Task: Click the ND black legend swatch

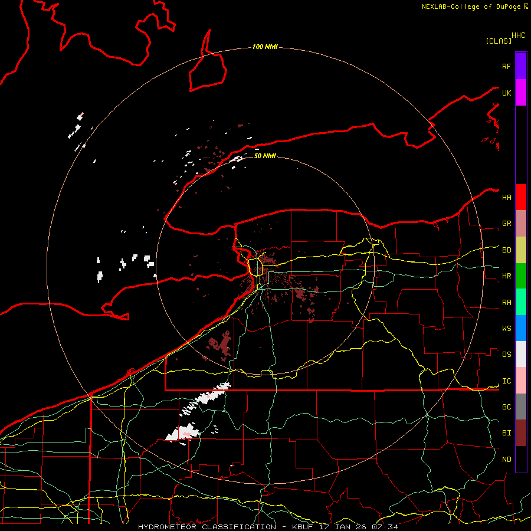Action: click(x=521, y=459)
